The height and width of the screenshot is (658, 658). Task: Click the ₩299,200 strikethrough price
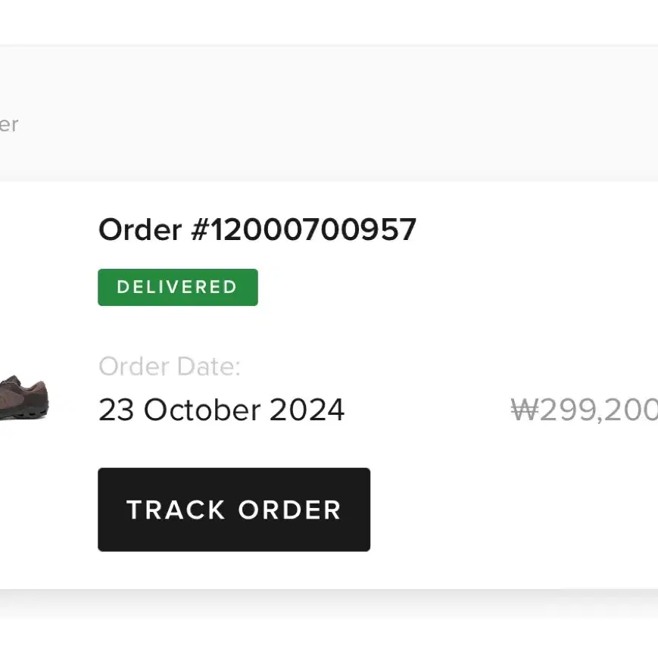[584, 410]
